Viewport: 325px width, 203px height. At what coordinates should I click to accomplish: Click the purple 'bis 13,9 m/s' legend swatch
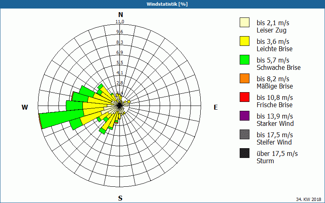pyautogui.click(x=245, y=116)
